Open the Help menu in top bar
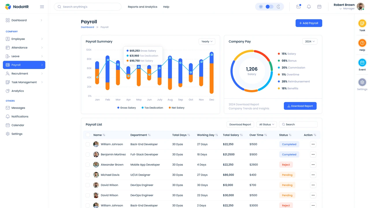Image resolution: width=370 pixels, height=208 pixels. point(166,7)
